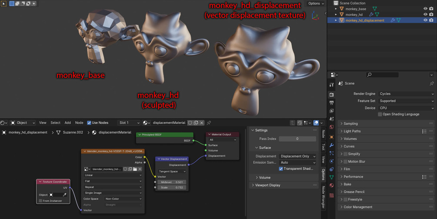Open the Node menu in node editor
The height and width of the screenshot is (219, 437).
tap(79, 123)
